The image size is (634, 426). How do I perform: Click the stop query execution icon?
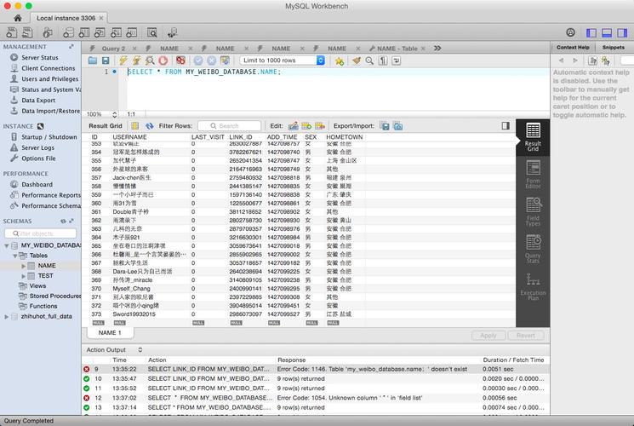coord(163,61)
